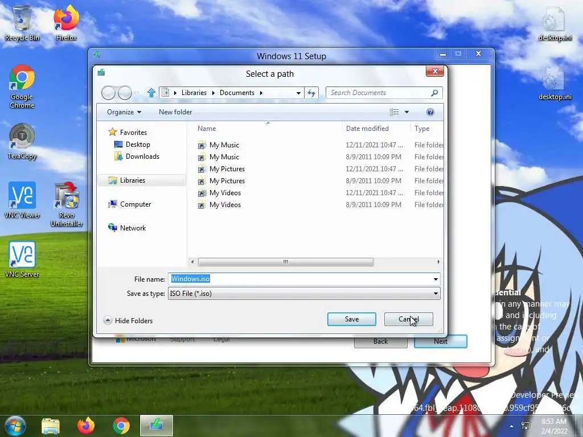Refresh the Documents folder view
Viewport: 583px width, 437px height.
(x=311, y=93)
